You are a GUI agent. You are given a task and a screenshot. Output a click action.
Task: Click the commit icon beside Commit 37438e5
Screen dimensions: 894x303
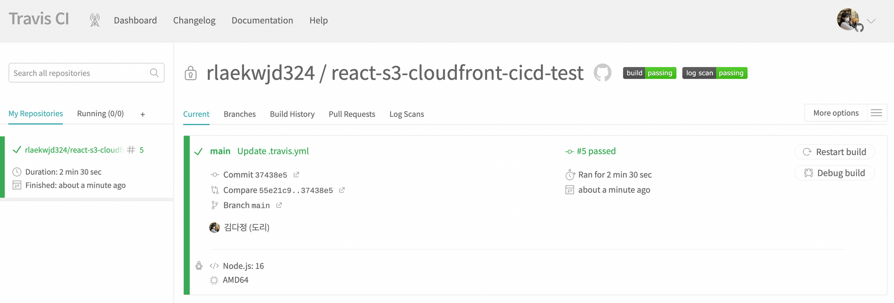[215, 175]
